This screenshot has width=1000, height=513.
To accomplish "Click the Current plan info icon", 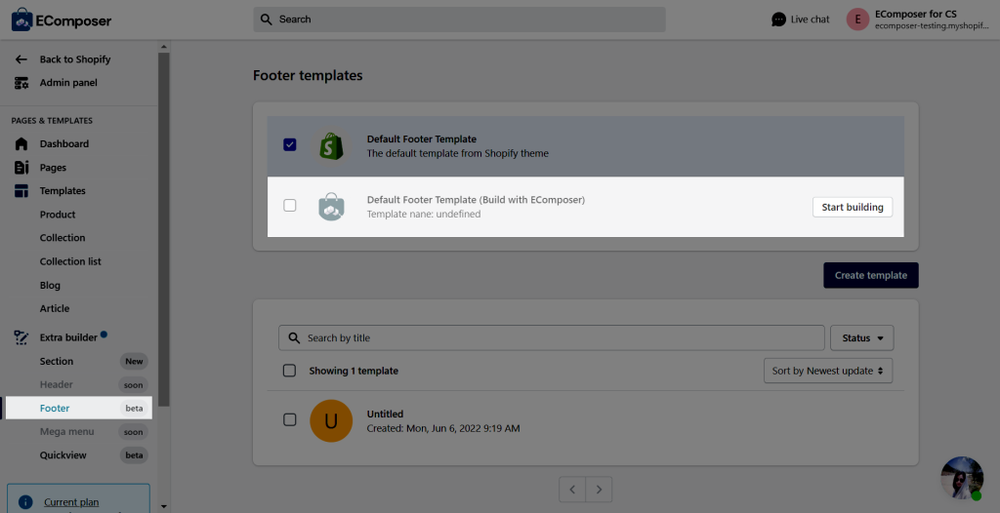I will pyautogui.click(x=25, y=502).
